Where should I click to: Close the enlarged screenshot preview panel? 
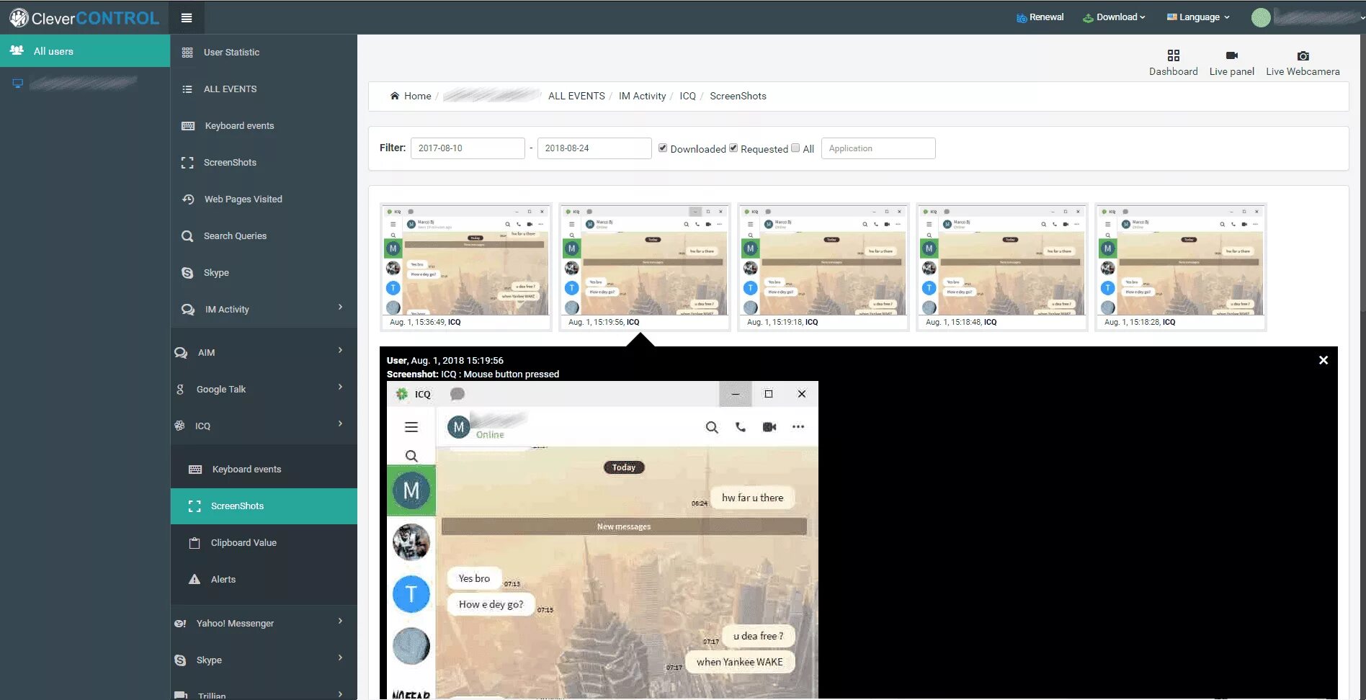coord(1323,360)
